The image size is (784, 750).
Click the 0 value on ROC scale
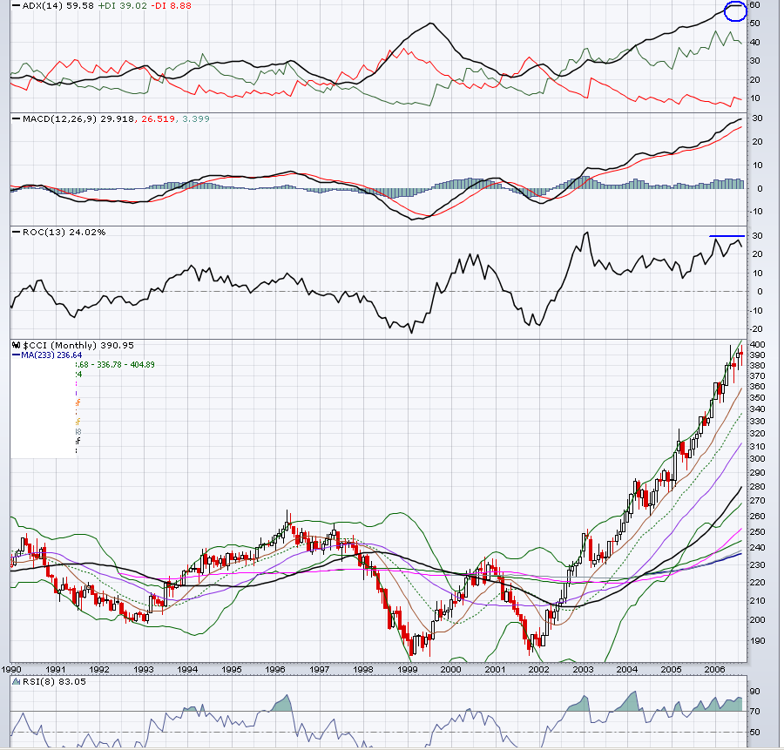click(760, 292)
